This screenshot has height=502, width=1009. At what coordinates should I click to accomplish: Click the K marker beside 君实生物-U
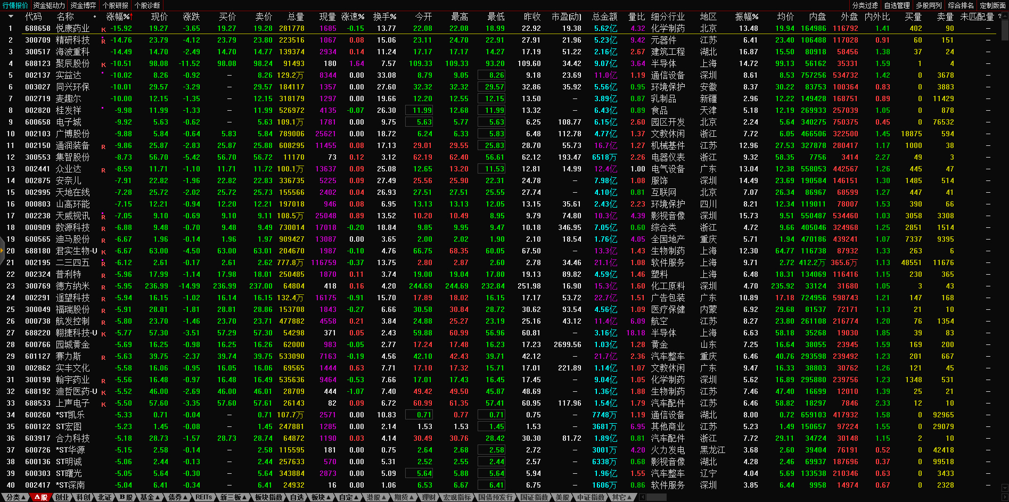103,252
